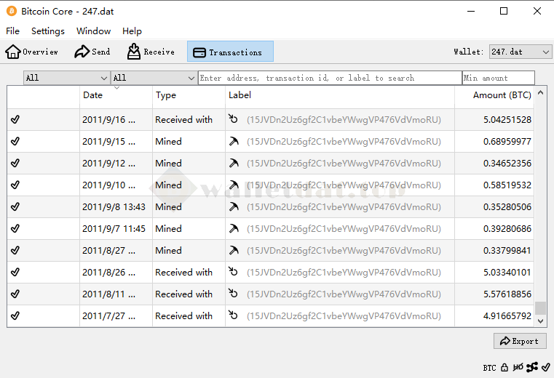This screenshot has height=378, width=554.
Task: Open the Overview page
Action: tap(32, 52)
